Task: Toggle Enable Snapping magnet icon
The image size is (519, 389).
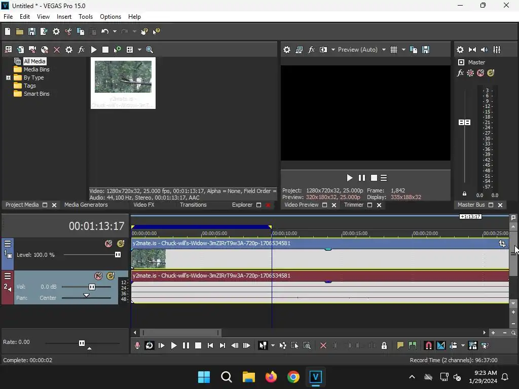Action: [x=428, y=345]
